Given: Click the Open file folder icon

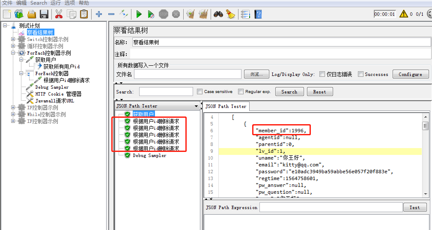Looking at the screenshot, I should coord(32,14).
